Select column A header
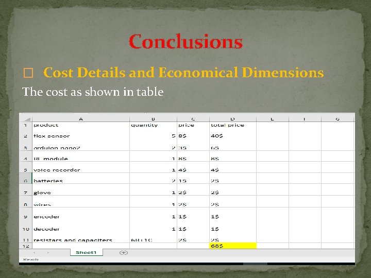This screenshot has height=278, width=371. pyautogui.click(x=81, y=119)
